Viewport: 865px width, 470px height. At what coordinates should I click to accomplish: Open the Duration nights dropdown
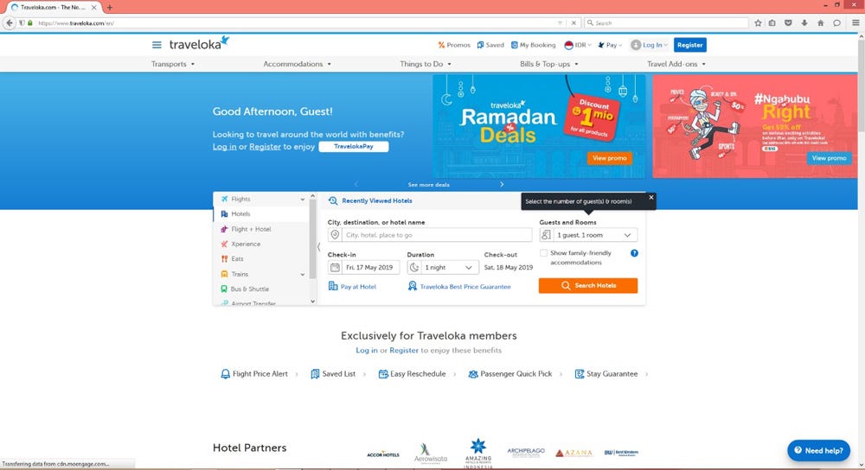point(442,267)
